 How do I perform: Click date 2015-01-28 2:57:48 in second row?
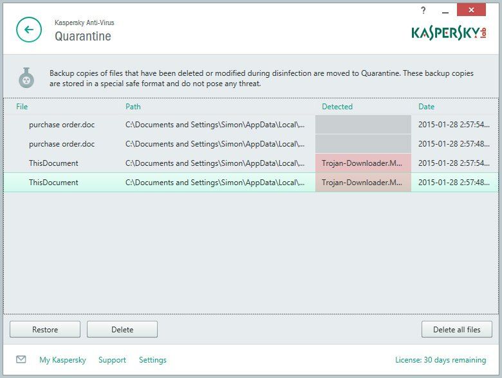[454, 144]
